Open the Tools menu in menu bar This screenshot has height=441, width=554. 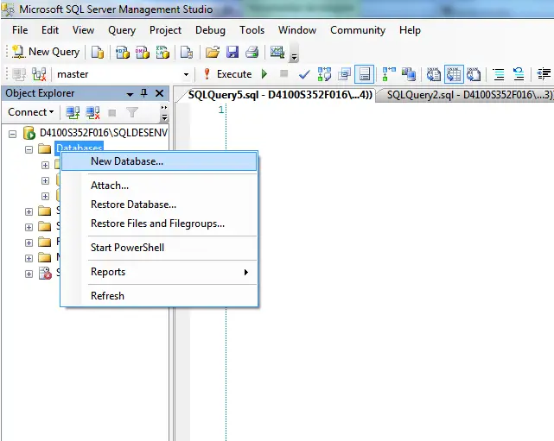(x=252, y=29)
